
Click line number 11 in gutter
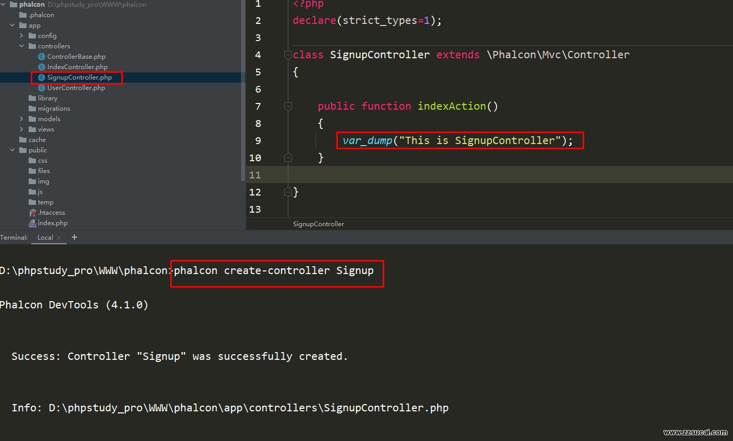(255, 175)
